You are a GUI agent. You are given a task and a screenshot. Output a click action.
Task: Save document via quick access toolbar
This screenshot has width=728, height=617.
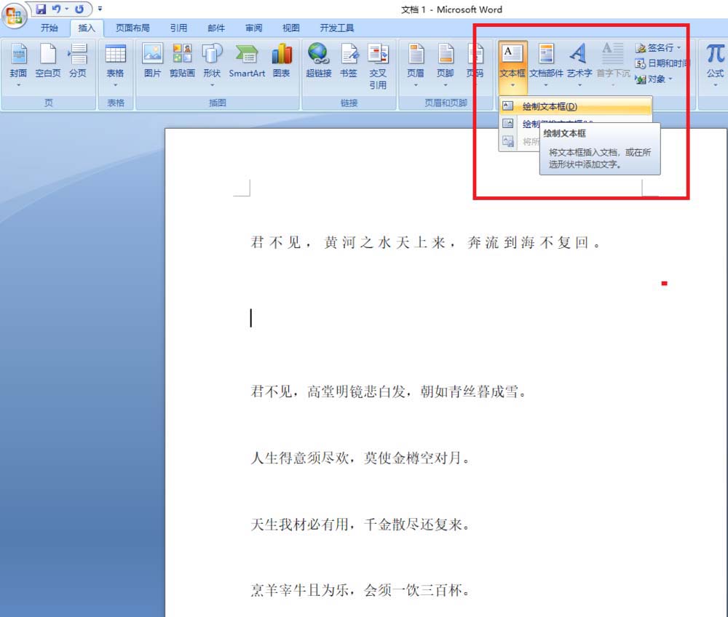point(41,9)
